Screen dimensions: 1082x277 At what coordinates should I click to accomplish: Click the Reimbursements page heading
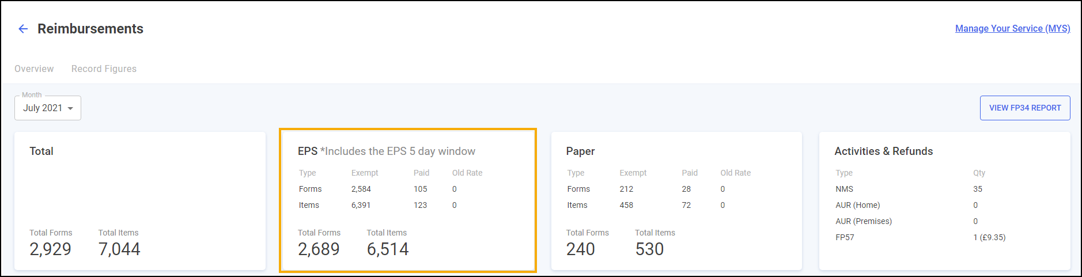pos(90,29)
